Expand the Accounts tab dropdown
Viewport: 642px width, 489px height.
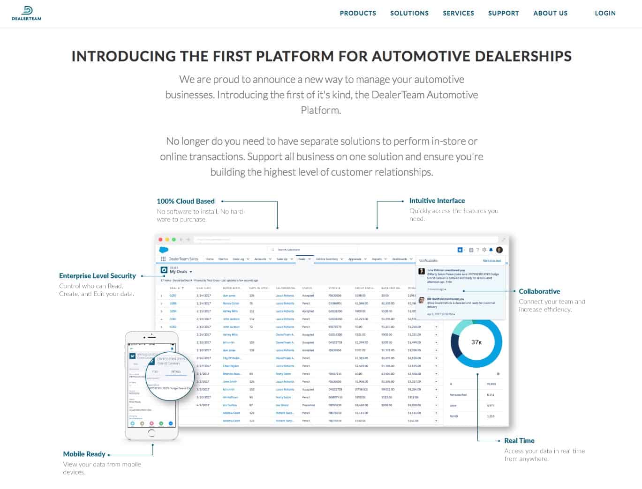pyautogui.click(x=270, y=259)
